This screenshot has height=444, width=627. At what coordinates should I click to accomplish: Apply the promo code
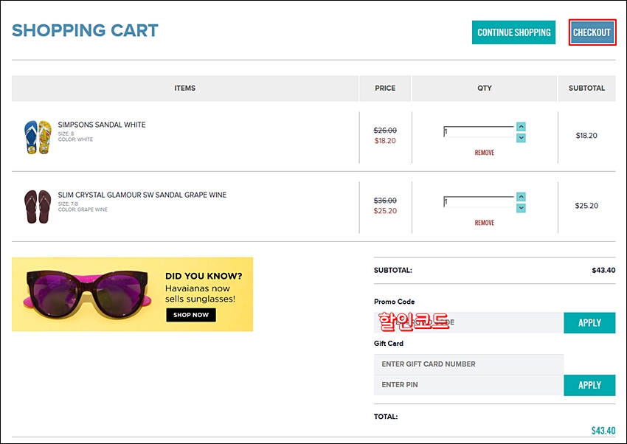click(x=589, y=323)
